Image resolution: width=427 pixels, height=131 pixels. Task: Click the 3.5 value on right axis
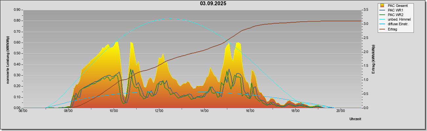click(x=367, y=10)
